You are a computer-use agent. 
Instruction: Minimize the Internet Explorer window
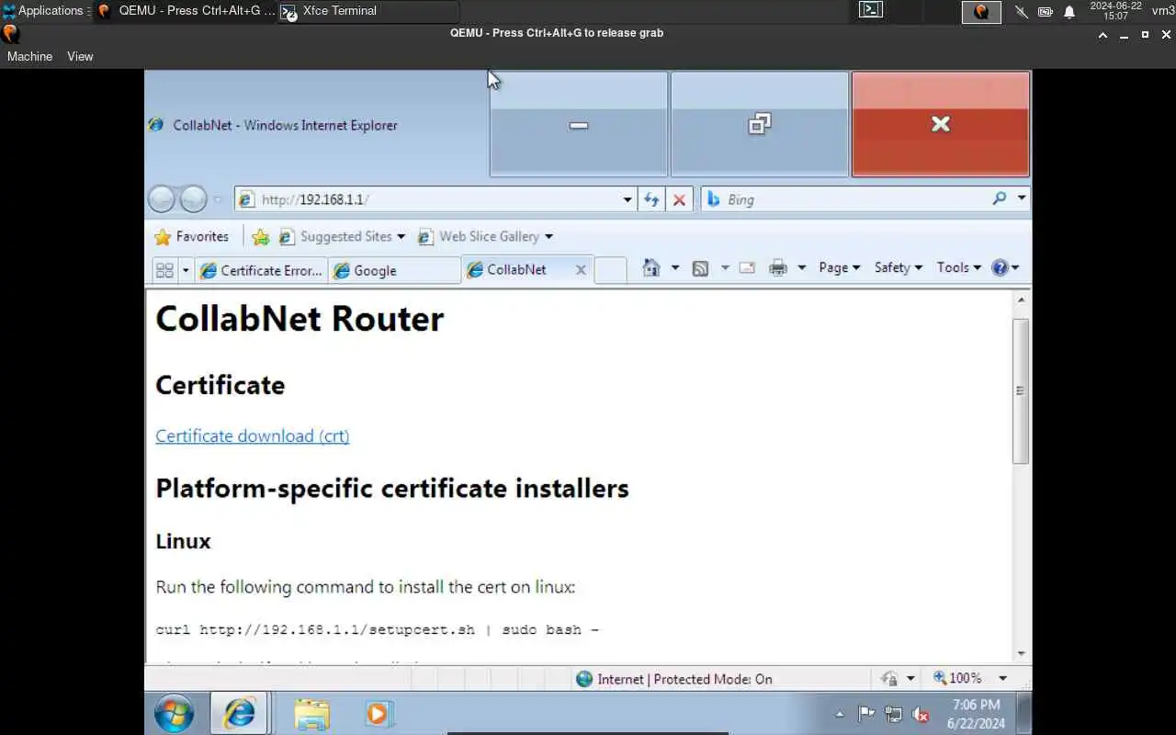579,124
